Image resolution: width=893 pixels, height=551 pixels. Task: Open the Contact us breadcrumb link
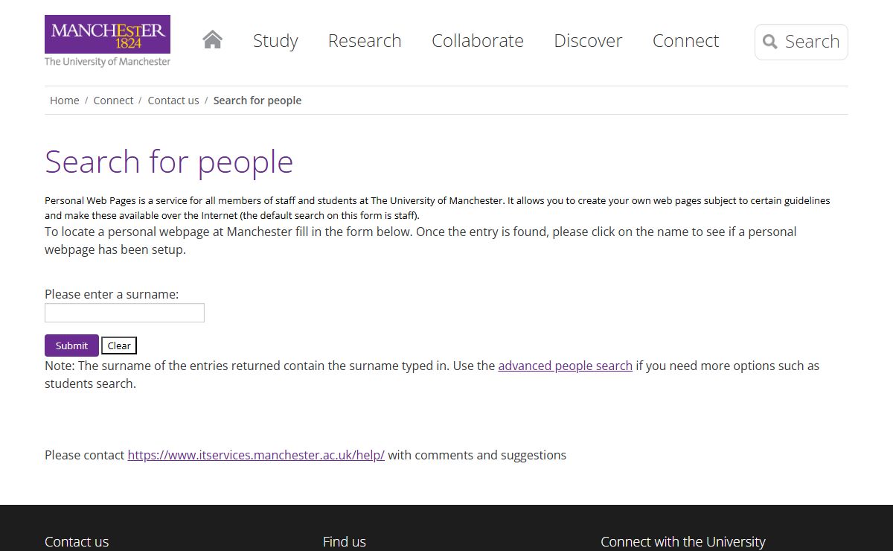tap(173, 101)
